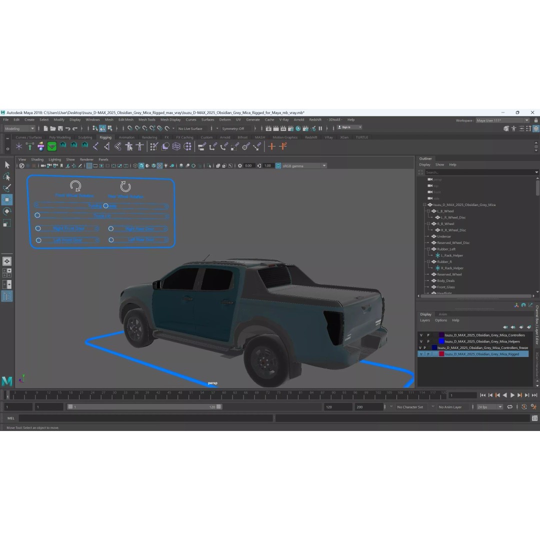
Task: Toggle playback P on Helpers layer
Action: point(428,341)
